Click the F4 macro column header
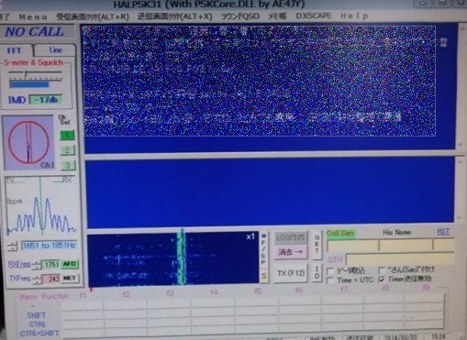467x340 pixels. [214, 292]
